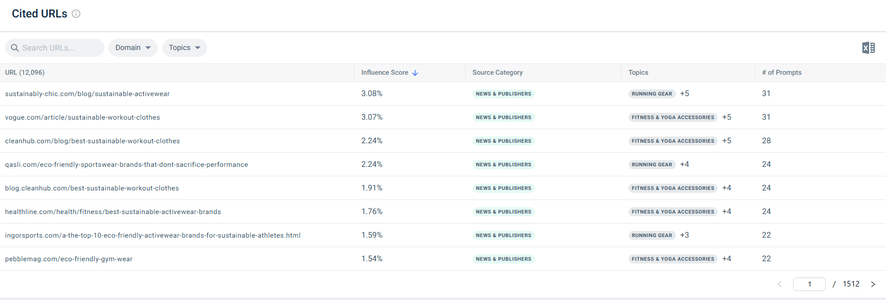Sort by # of Prompts column header

pyautogui.click(x=781, y=72)
